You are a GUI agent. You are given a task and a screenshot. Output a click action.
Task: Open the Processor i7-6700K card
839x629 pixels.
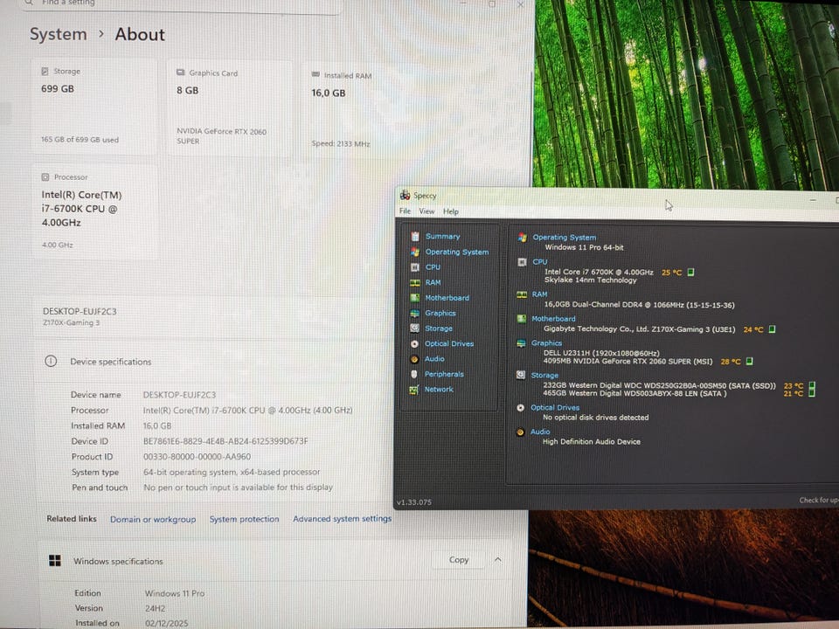point(94,211)
